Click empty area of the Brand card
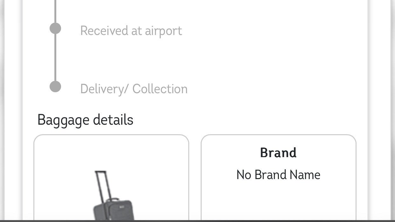This screenshot has height=222, width=395. (x=278, y=200)
